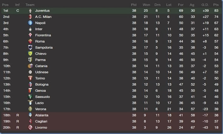Click the Chievo club badge

(30, 54)
